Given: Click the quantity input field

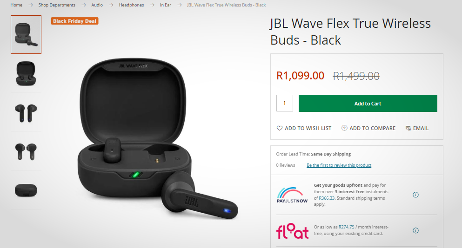Looking at the screenshot, I should coord(285,103).
